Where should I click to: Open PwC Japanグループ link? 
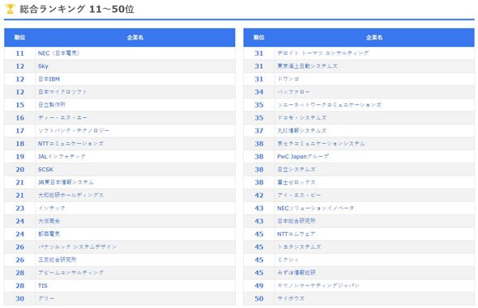pyautogui.click(x=303, y=156)
